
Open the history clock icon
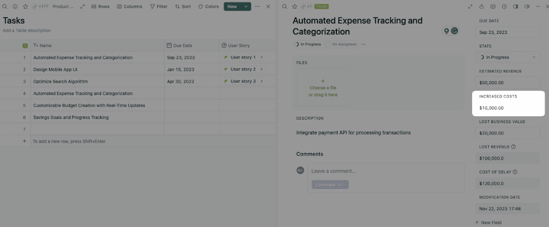click(504, 6)
